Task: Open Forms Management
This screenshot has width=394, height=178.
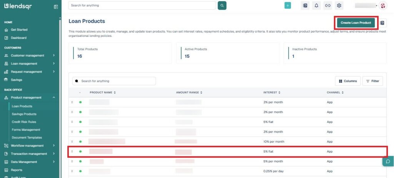Action: click(x=26, y=130)
